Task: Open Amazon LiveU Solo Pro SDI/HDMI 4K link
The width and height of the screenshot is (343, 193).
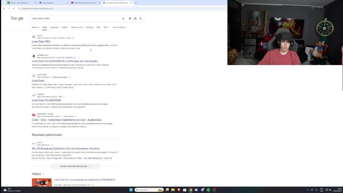Action: point(65,61)
